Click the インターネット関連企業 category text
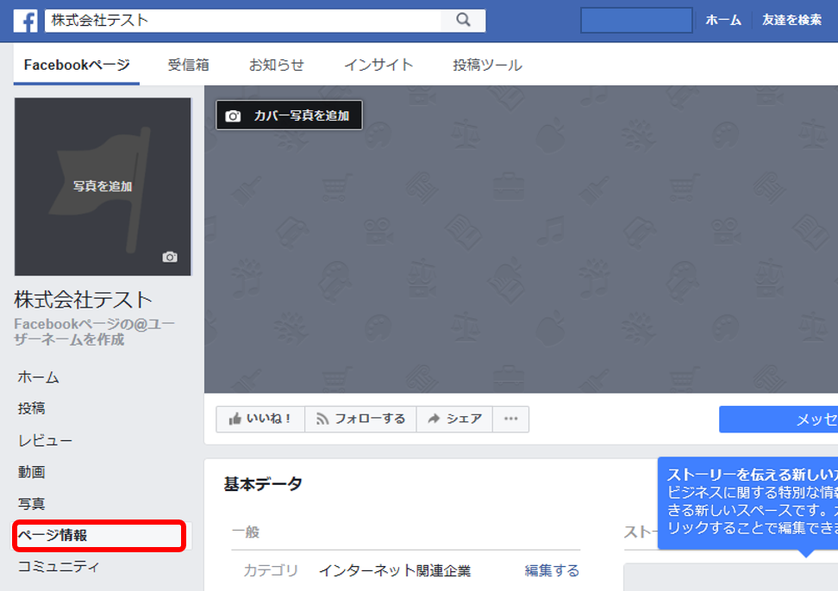The width and height of the screenshot is (838, 591). pyautogui.click(x=395, y=570)
